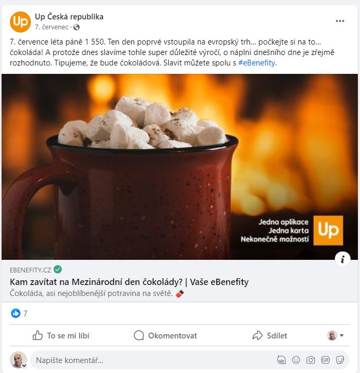Open the three-dot post options menu
360x373 pixels.
point(340,21)
